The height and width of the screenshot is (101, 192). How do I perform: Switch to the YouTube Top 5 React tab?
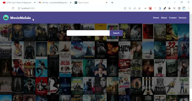(x=19, y=3)
